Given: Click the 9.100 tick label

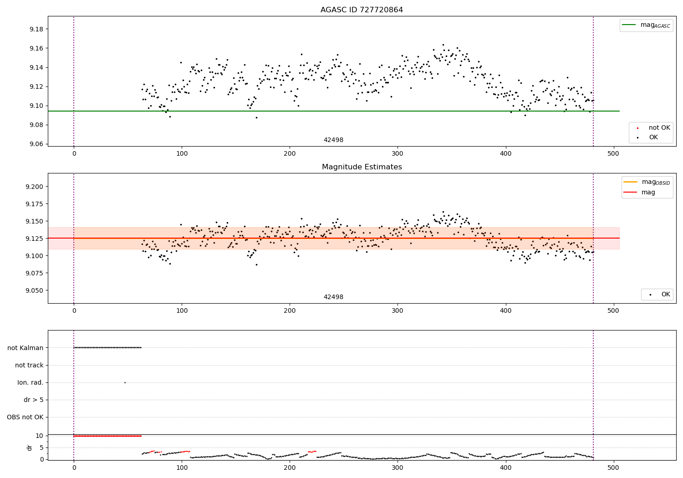Looking at the screenshot, I should [x=34, y=256].
